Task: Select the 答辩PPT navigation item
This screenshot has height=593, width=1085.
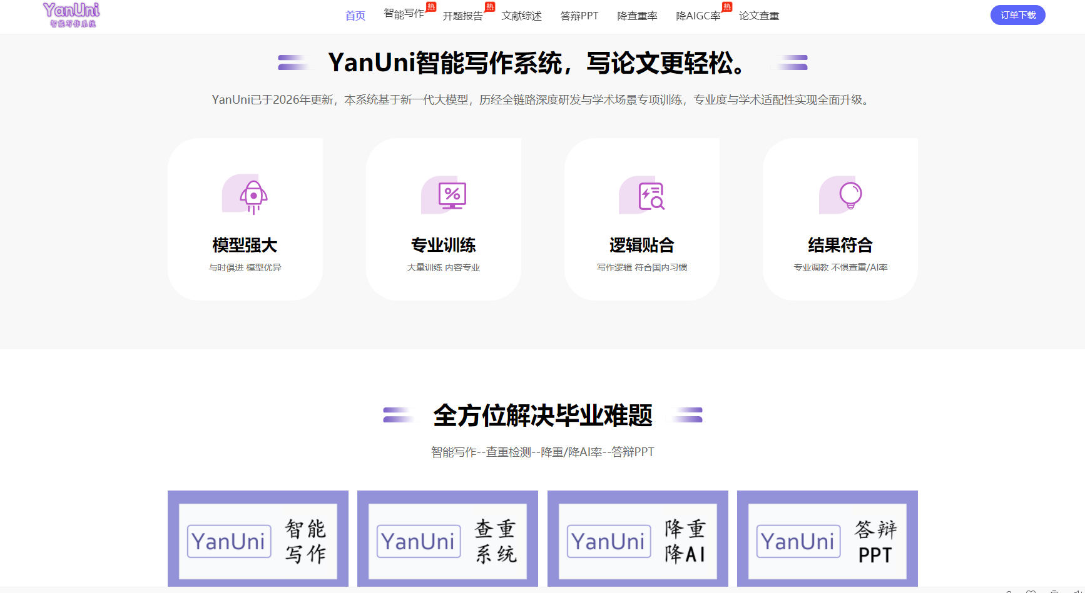Action: click(579, 16)
